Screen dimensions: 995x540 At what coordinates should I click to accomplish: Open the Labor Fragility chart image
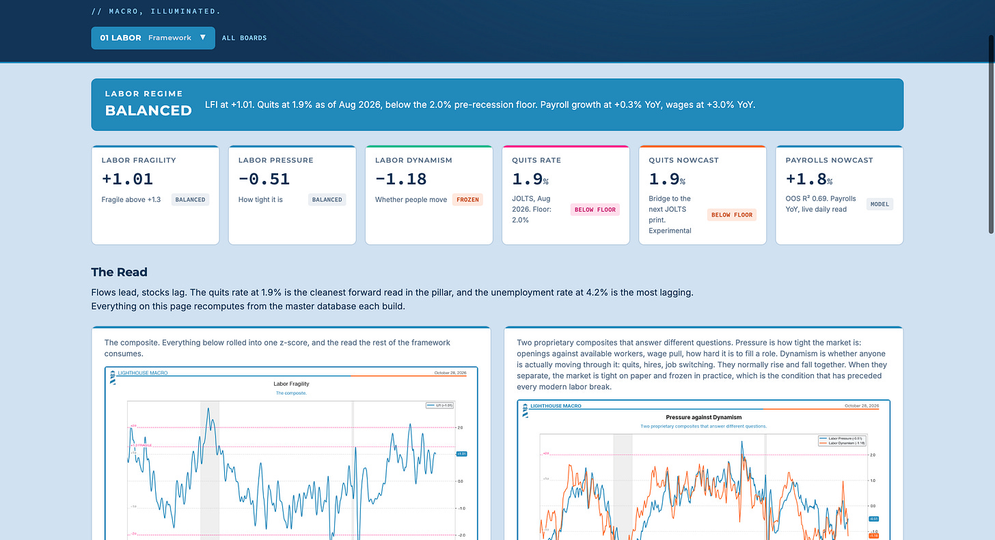pos(291,453)
